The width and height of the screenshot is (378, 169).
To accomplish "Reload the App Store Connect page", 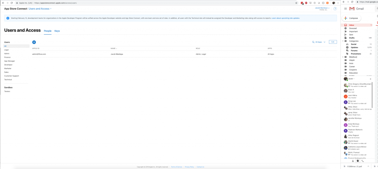I will [x=11, y=3].
